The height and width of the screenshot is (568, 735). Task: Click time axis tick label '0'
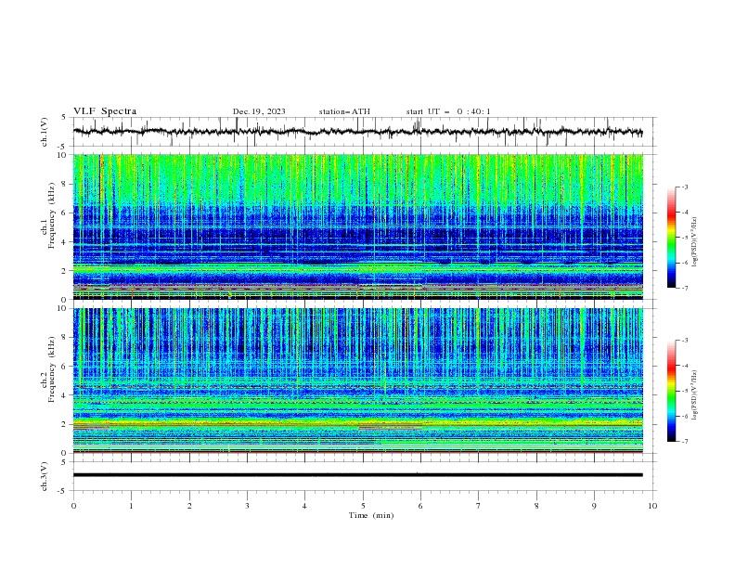click(x=73, y=506)
